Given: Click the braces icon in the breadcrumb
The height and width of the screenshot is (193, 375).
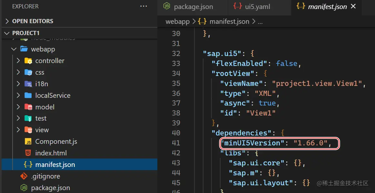Looking at the screenshot, I should [x=202, y=22].
